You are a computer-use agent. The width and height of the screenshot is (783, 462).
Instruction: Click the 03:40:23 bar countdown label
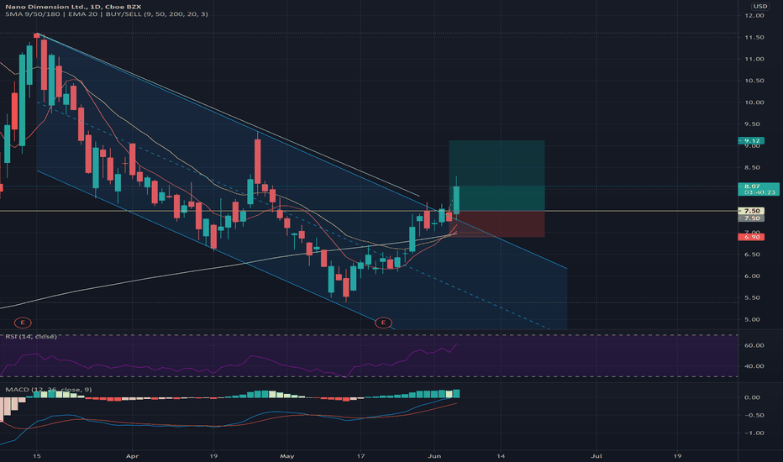[758, 192]
